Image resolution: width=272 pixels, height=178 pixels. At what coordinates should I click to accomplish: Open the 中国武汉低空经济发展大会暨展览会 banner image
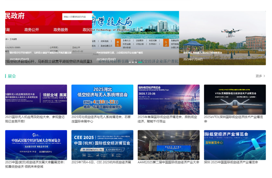point(36,145)
